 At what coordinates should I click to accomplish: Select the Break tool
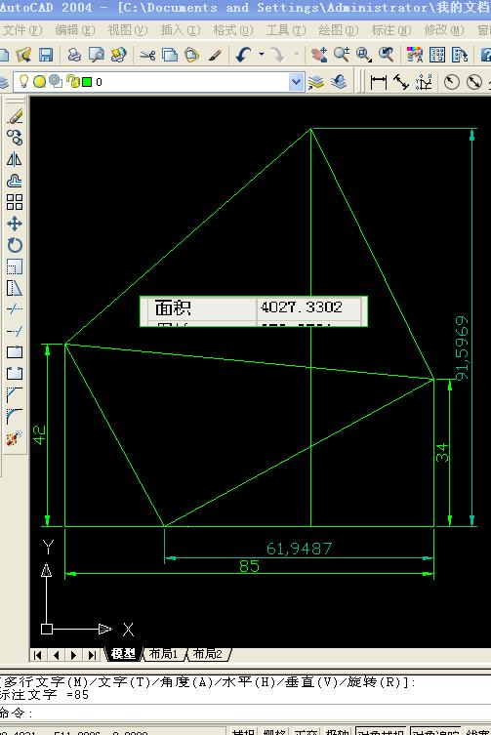(x=15, y=374)
